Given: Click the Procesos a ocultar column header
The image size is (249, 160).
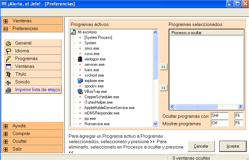Looking at the screenshot, I should pyautogui.click(x=206, y=33).
